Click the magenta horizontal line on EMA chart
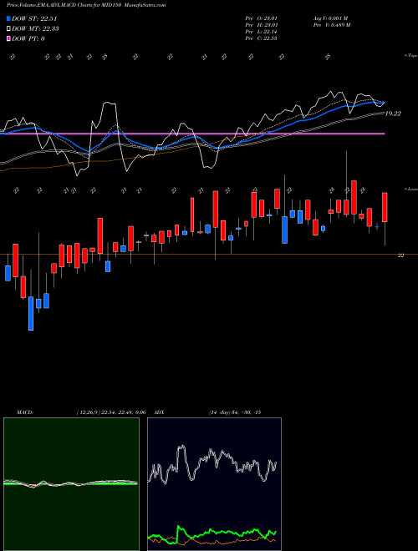 click(x=192, y=134)
